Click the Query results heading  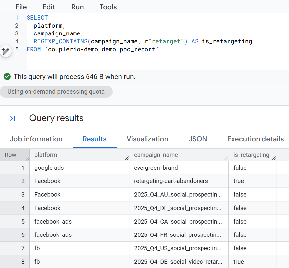[56, 118]
